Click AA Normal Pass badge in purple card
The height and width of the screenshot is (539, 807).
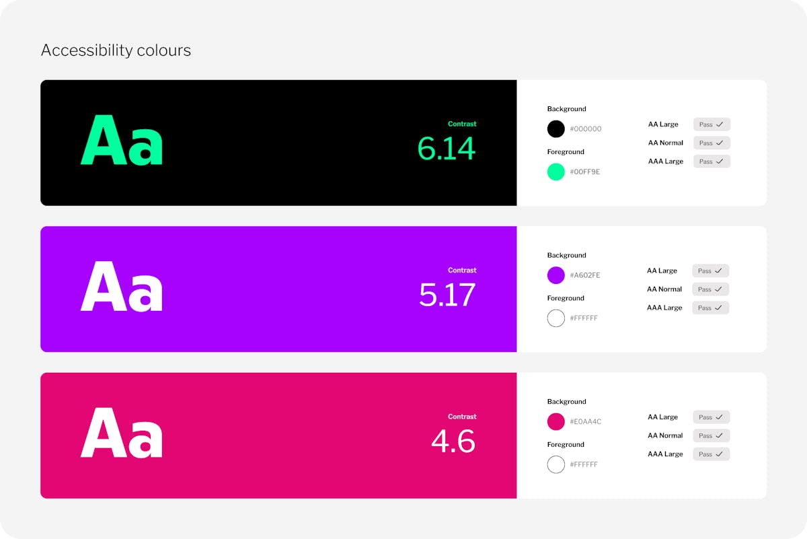(x=711, y=289)
